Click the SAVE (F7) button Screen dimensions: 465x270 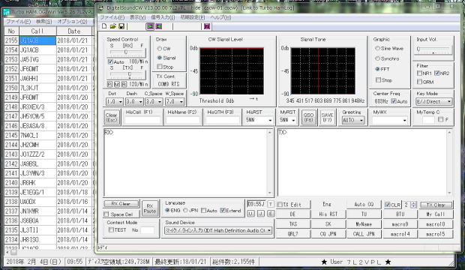[327, 118]
